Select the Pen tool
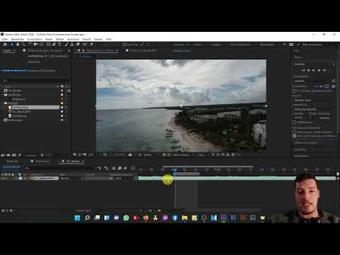This screenshot has height=255, width=340. coord(54,45)
